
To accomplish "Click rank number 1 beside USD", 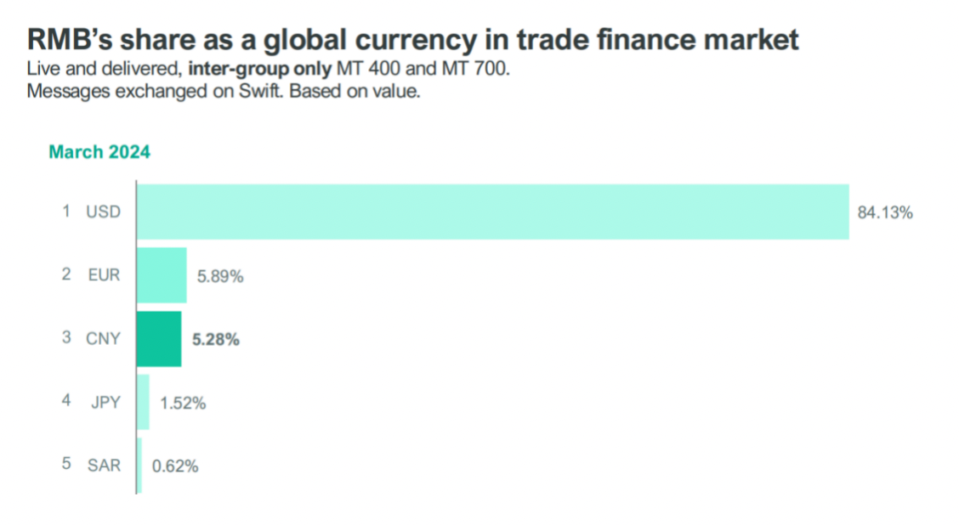I will point(66,212).
